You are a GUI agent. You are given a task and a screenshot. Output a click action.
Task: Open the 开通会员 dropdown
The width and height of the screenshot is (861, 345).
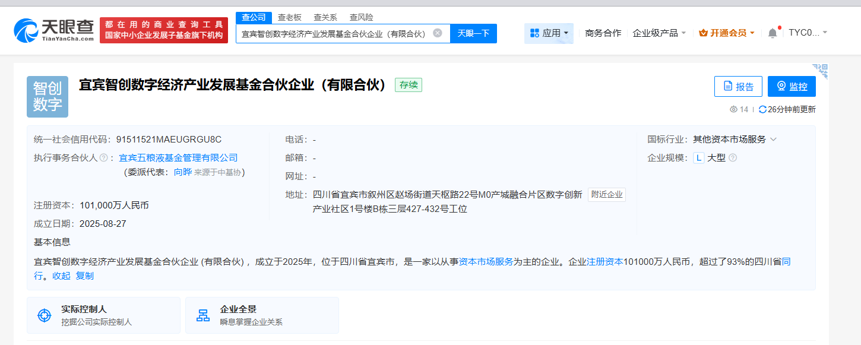coord(727,33)
